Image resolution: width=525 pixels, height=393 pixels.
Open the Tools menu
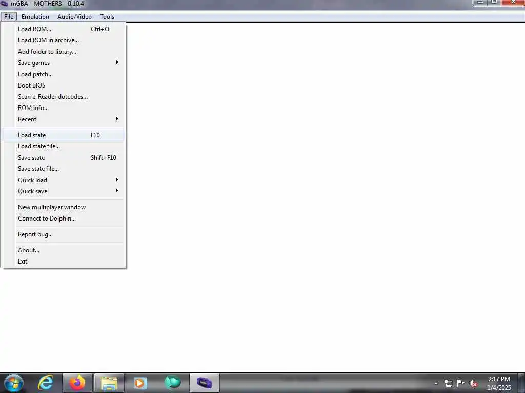[107, 17]
